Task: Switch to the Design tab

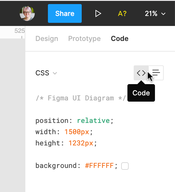Action: (47, 39)
